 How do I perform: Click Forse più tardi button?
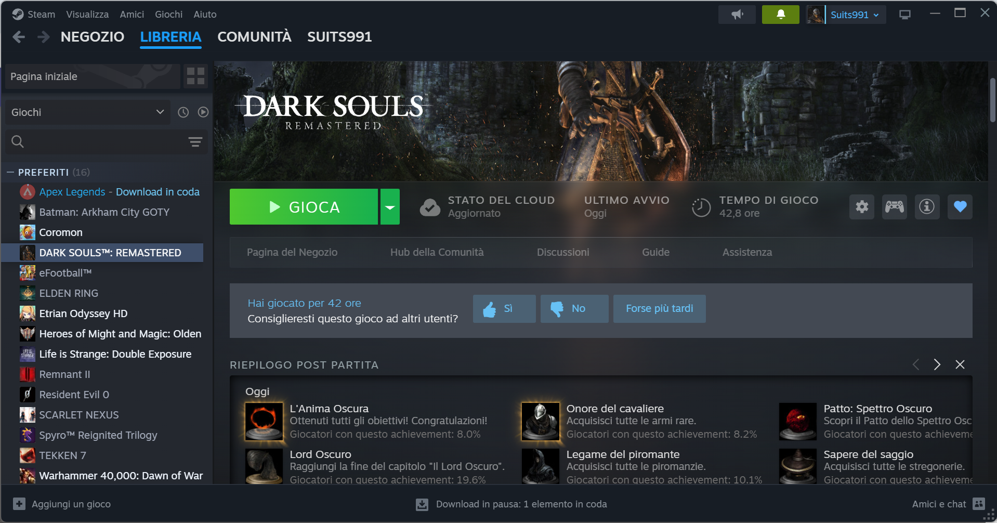click(x=660, y=309)
